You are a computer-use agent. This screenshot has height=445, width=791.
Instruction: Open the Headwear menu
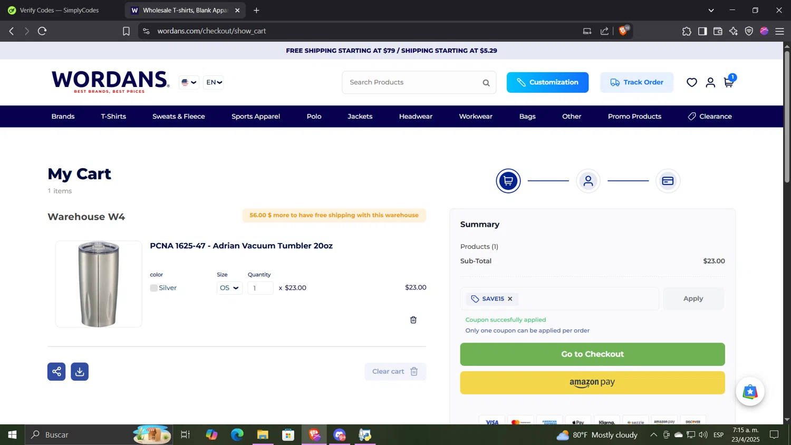pyautogui.click(x=416, y=117)
